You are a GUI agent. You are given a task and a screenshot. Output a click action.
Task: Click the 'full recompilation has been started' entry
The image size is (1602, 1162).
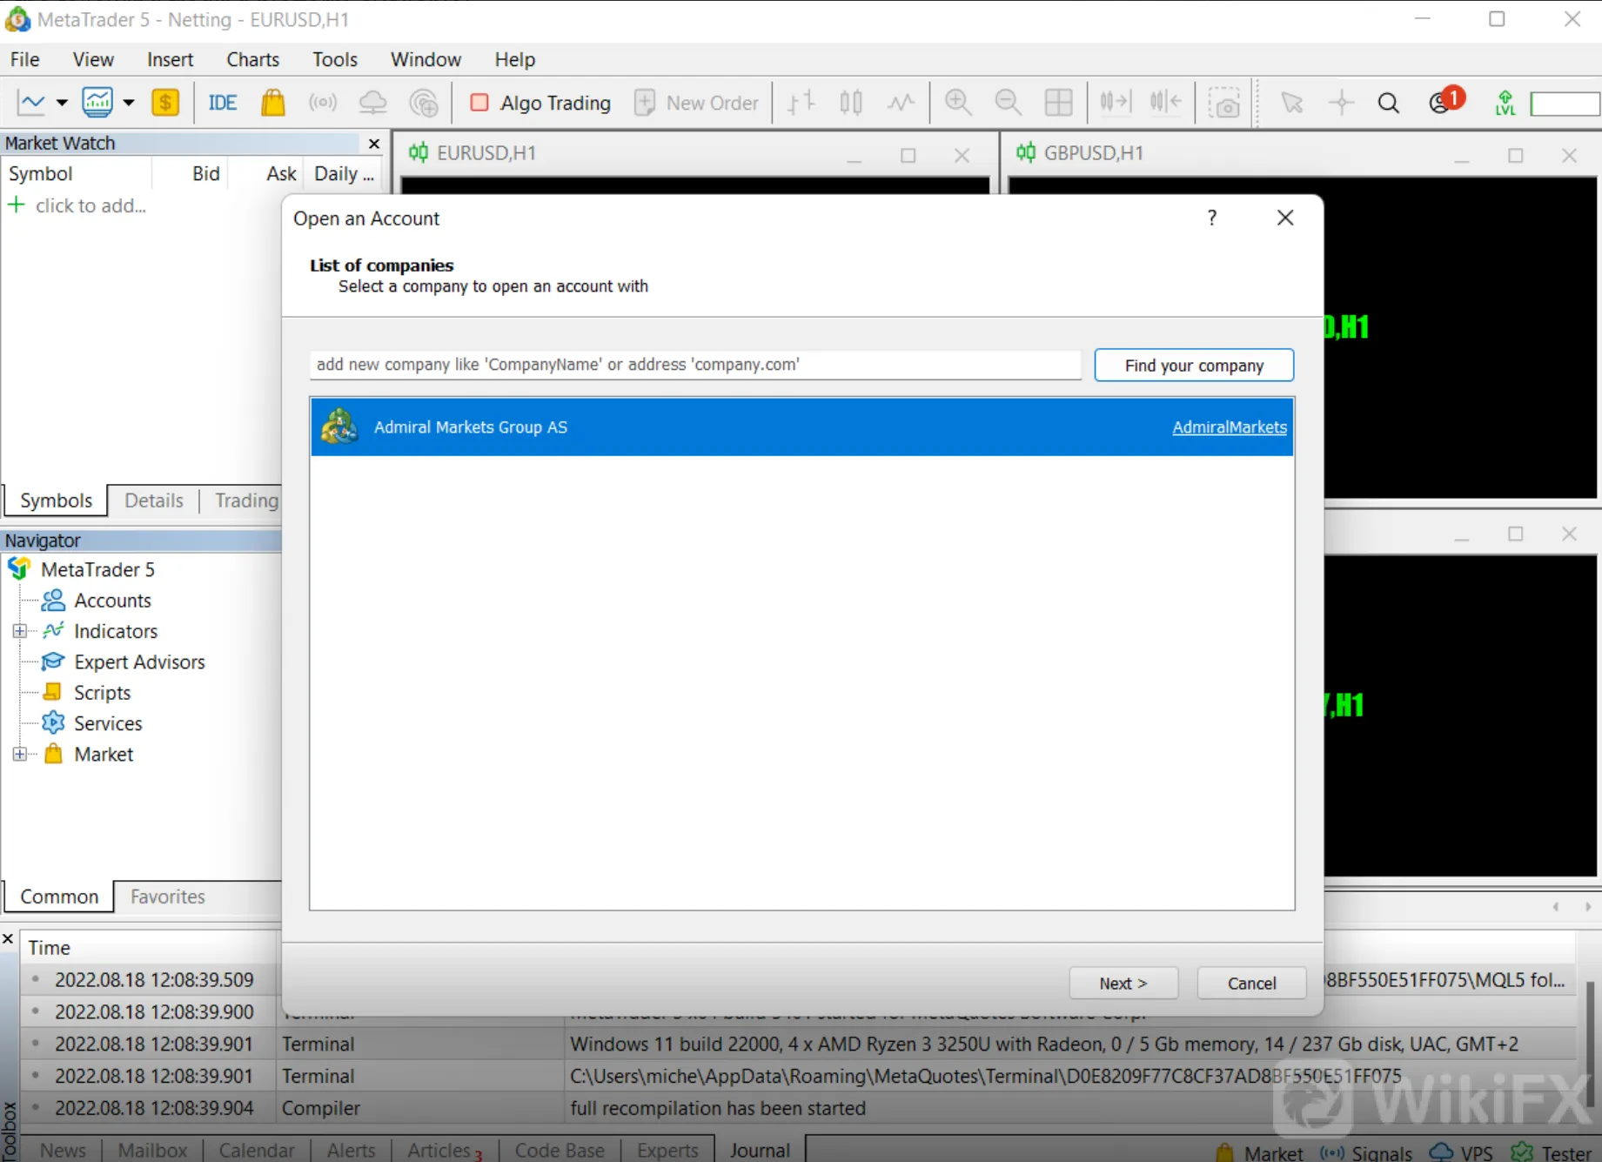point(718,1108)
